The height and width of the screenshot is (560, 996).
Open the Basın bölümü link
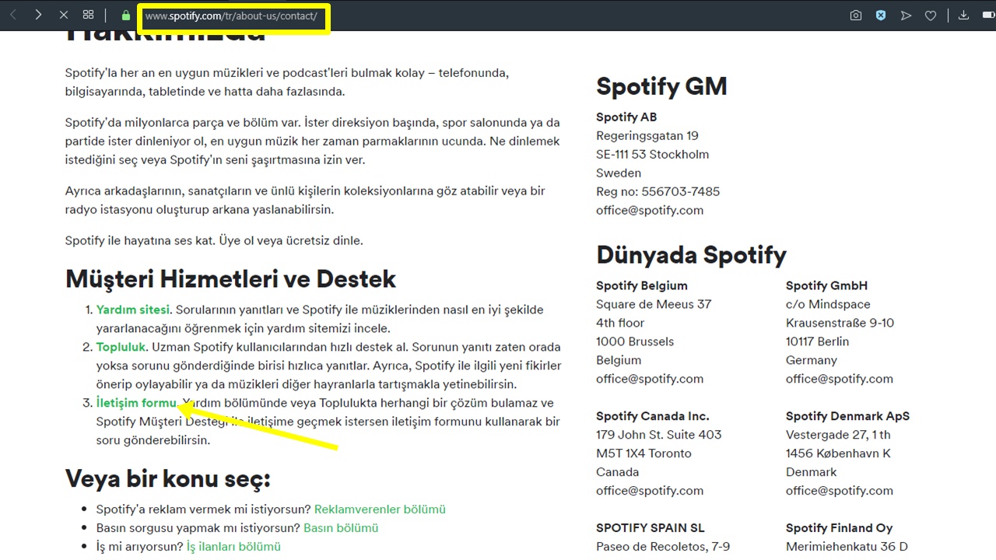coord(341,527)
